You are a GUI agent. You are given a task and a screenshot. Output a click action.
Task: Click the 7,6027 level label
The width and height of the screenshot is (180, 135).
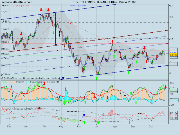point(5,66)
